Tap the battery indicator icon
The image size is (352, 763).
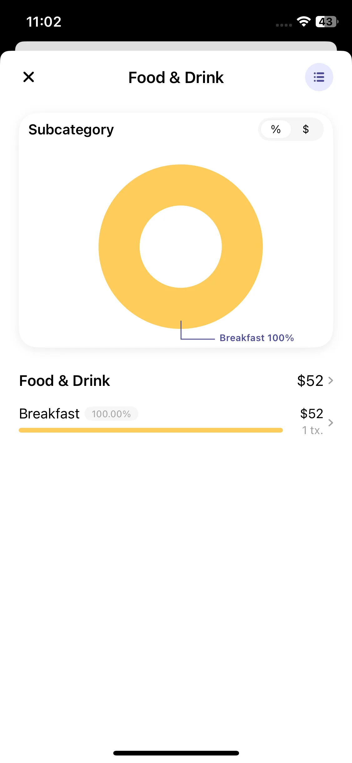326,22
